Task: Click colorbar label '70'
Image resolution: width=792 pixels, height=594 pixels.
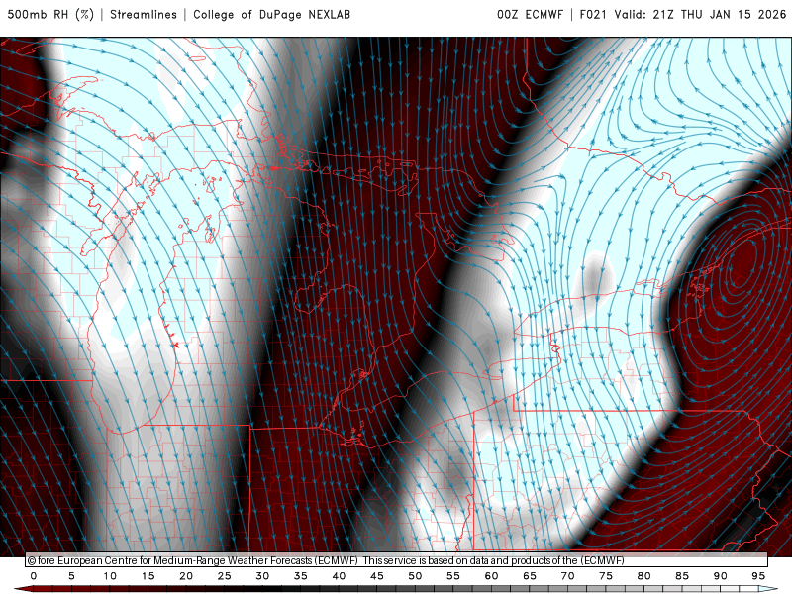Action: click(567, 576)
